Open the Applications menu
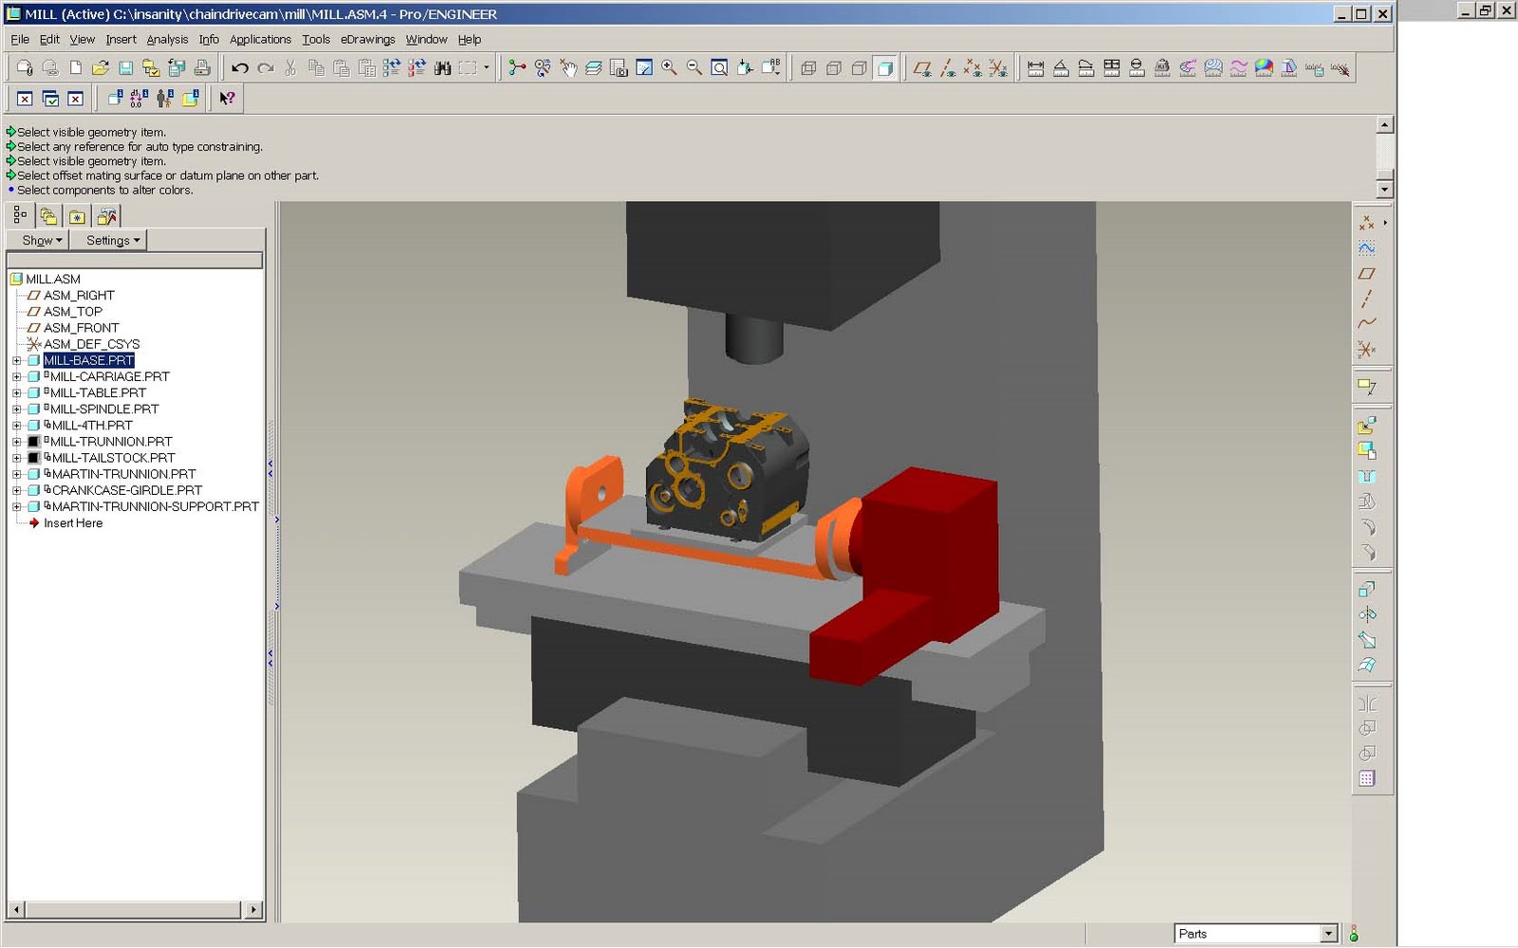This screenshot has width=1518, height=948. click(260, 40)
